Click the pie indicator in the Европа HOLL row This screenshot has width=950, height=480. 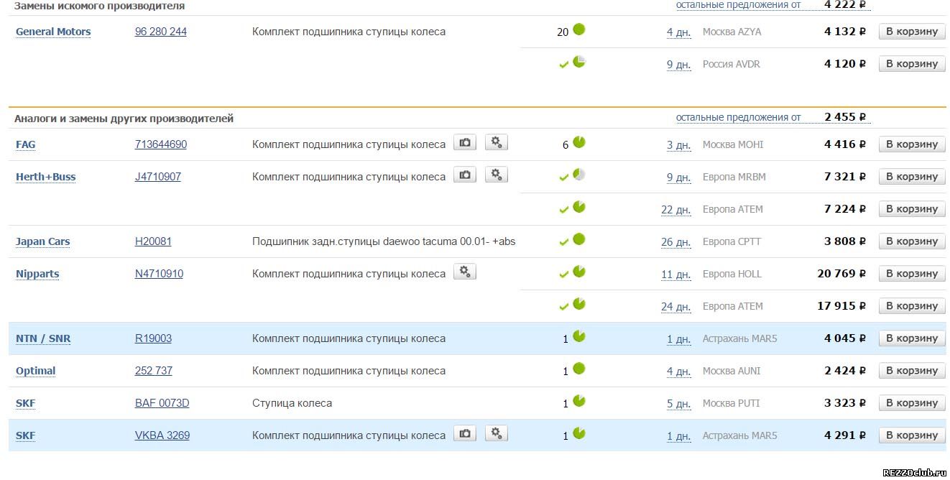click(579, 272)
